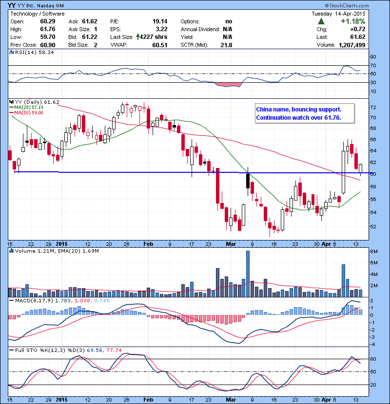Click the 'Technology / Software' sector label
This screenshot has width=390, height=404.
(x=38, y=14)
